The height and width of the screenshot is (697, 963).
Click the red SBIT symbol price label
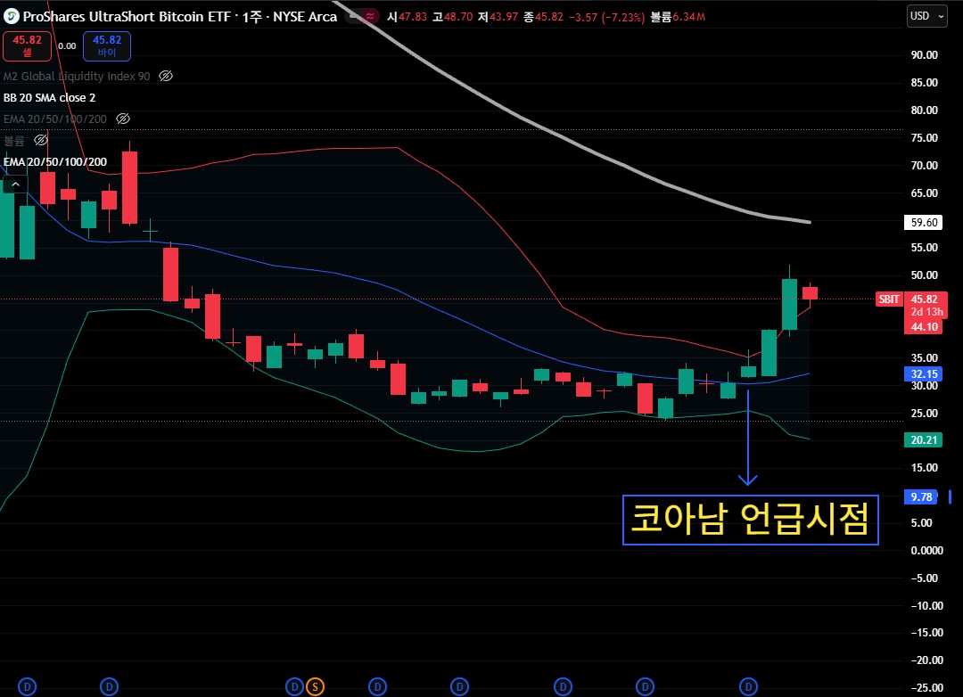[x=889, y=299]
